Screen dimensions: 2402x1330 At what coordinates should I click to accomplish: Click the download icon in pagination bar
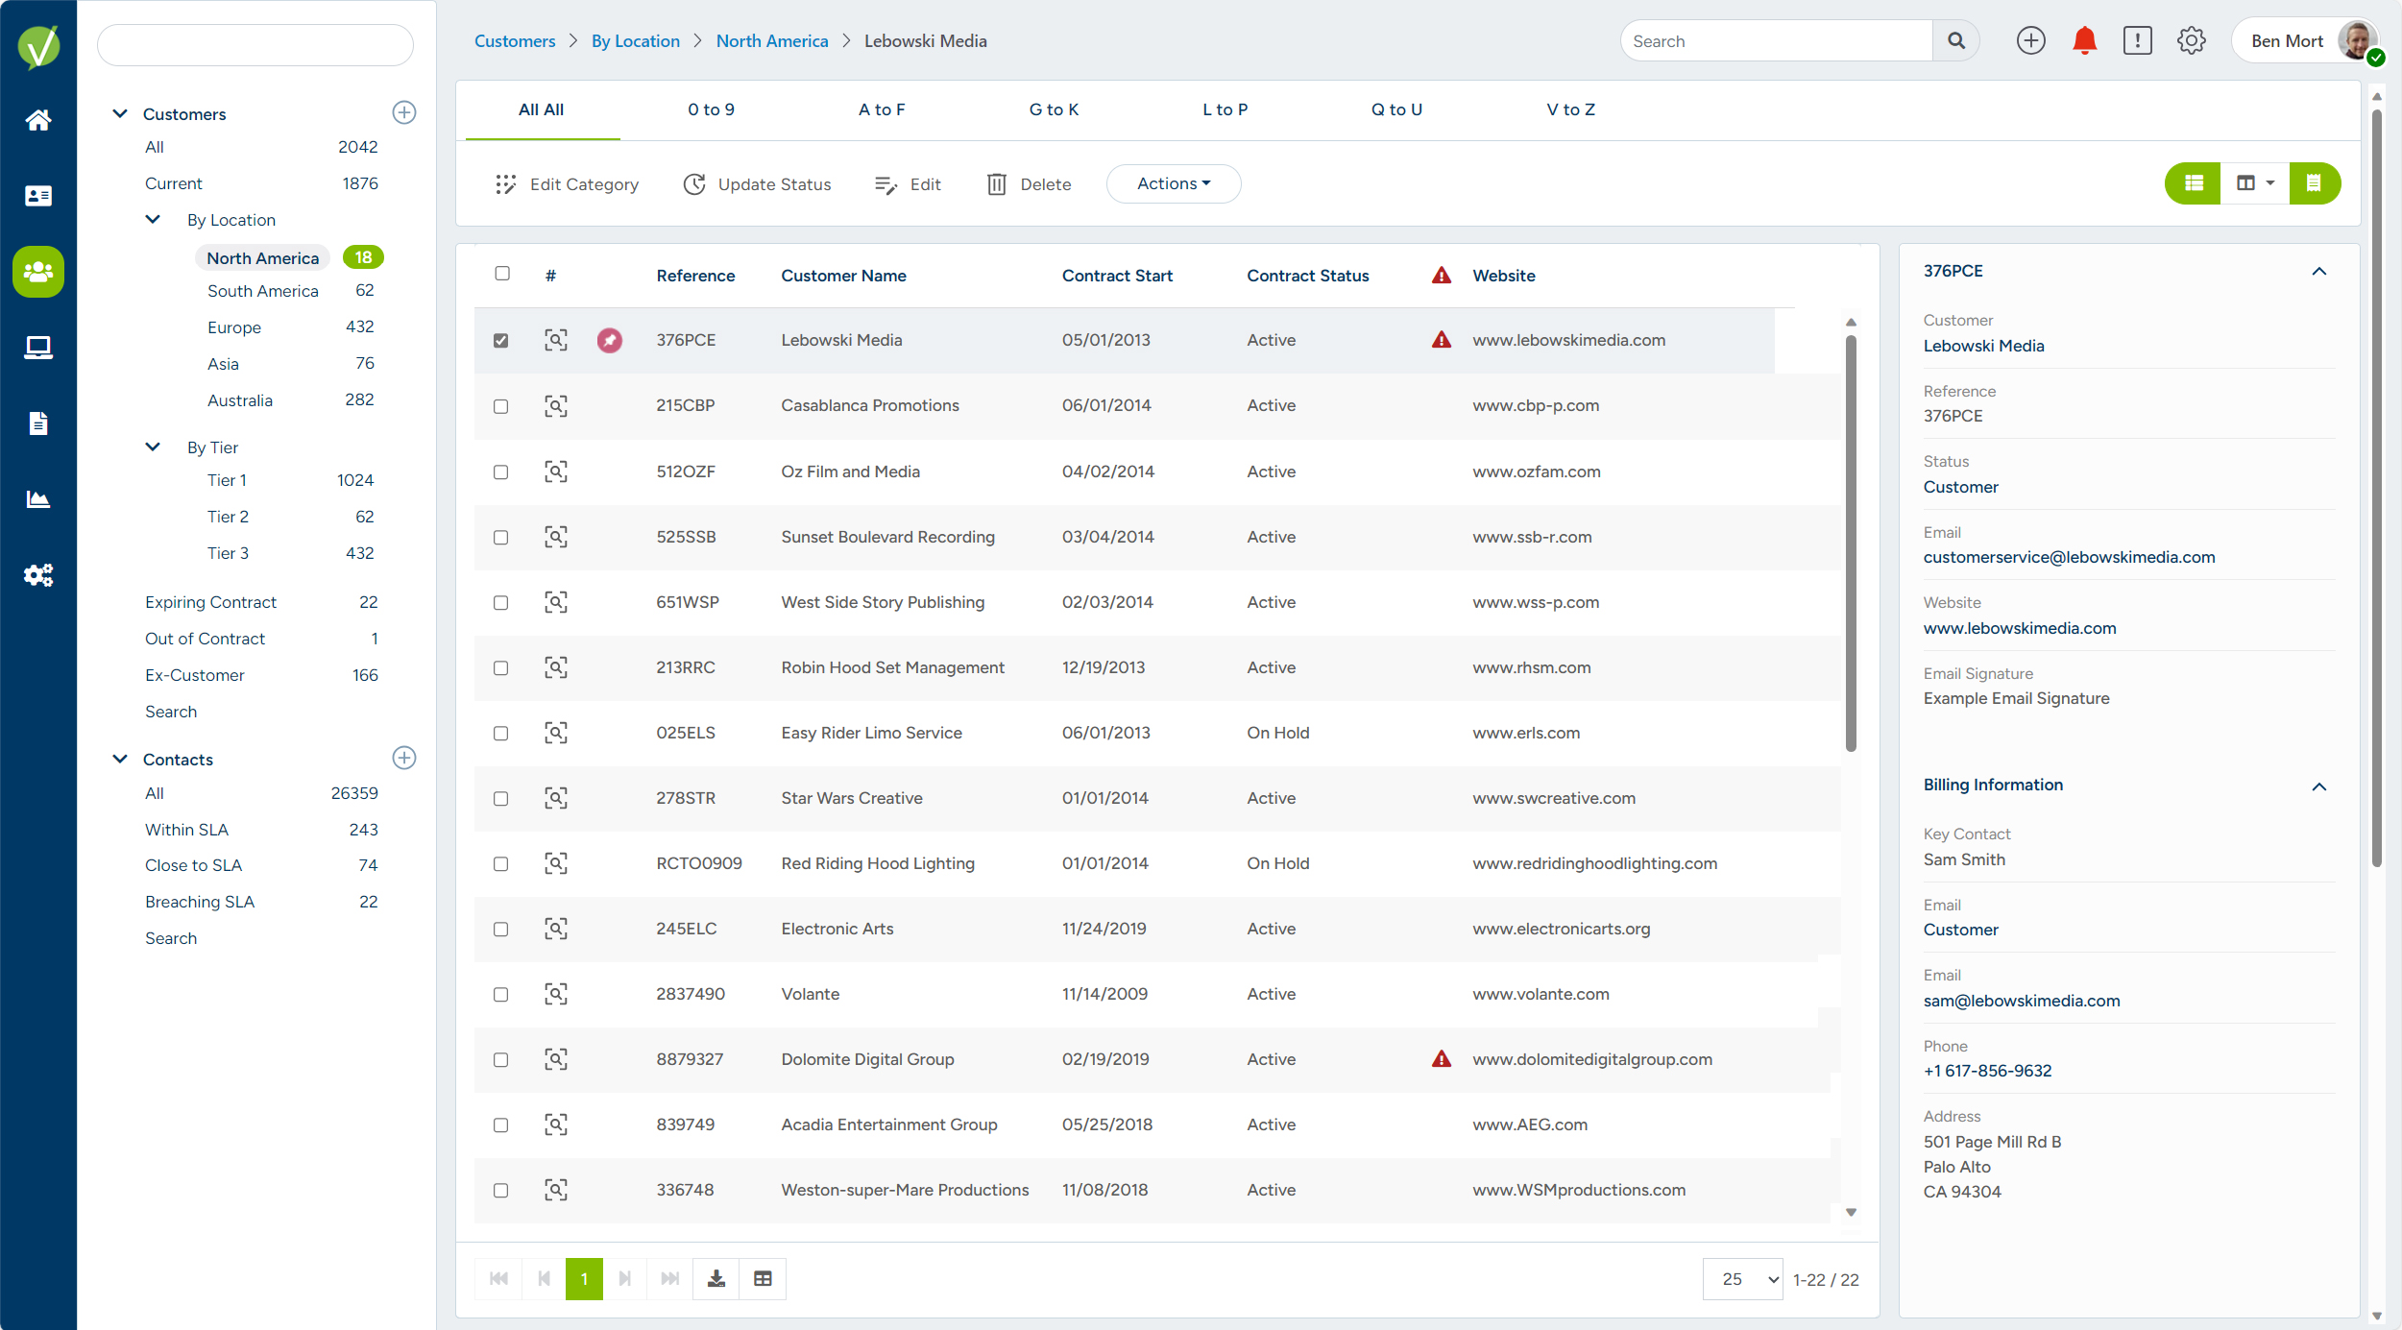pos(716,1278)
